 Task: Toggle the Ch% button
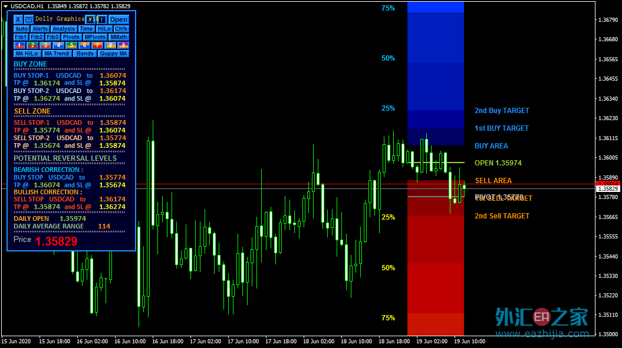(x=121, y=29)
